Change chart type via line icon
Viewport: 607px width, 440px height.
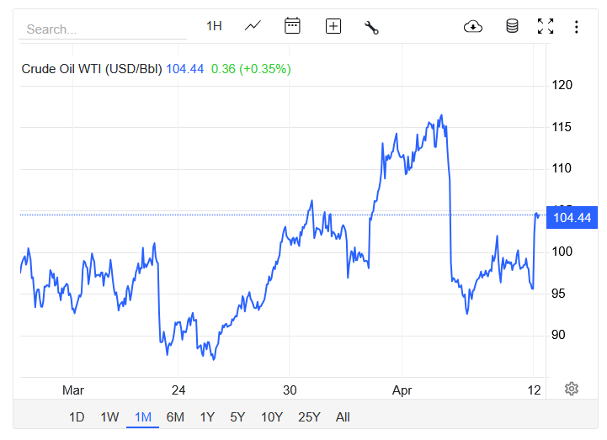tap(253, 26)
